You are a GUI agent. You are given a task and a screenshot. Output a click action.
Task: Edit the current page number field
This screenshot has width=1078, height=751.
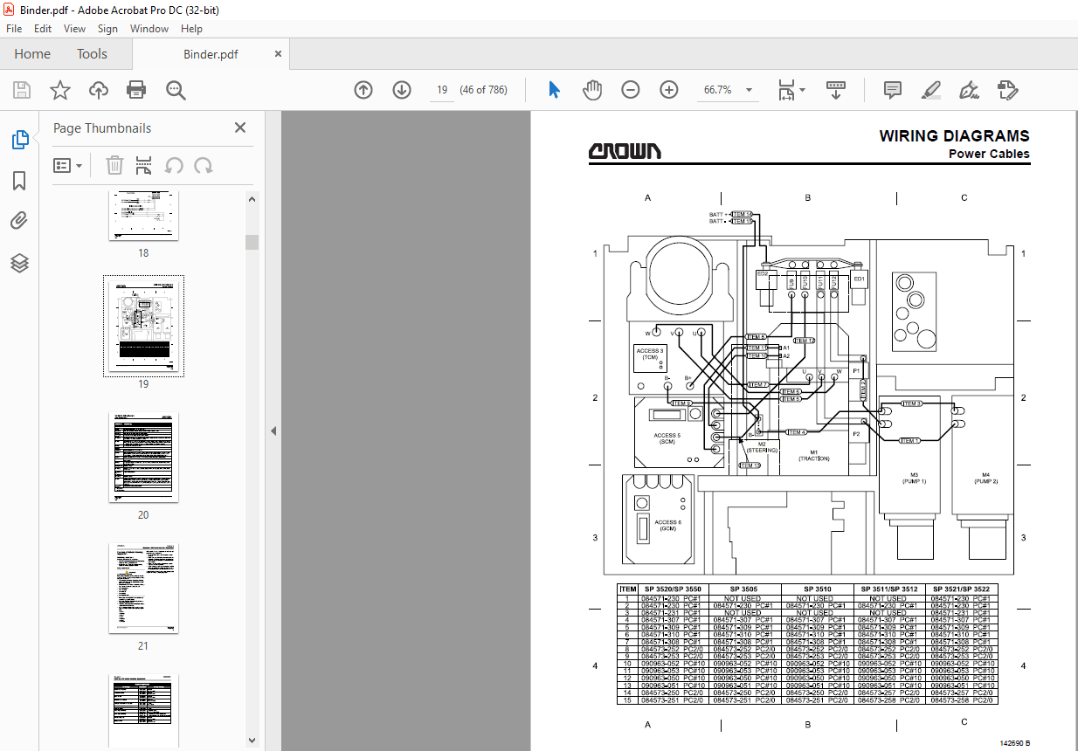[442, 89]
